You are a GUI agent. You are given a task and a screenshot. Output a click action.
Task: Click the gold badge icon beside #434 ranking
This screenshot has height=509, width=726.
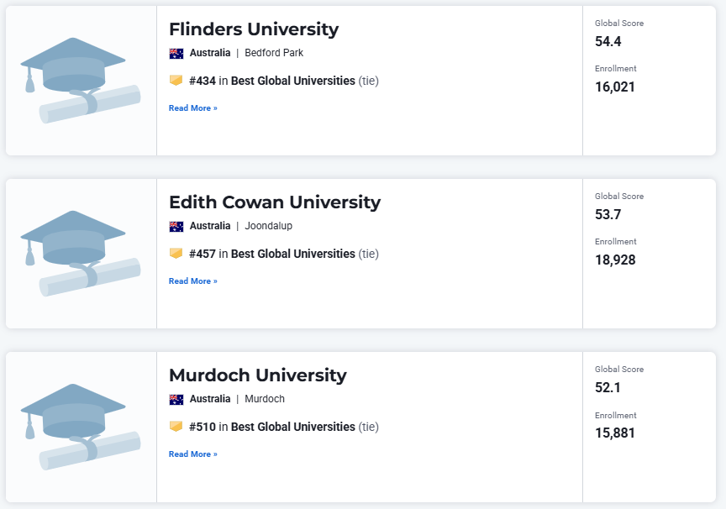pos(176,80)
